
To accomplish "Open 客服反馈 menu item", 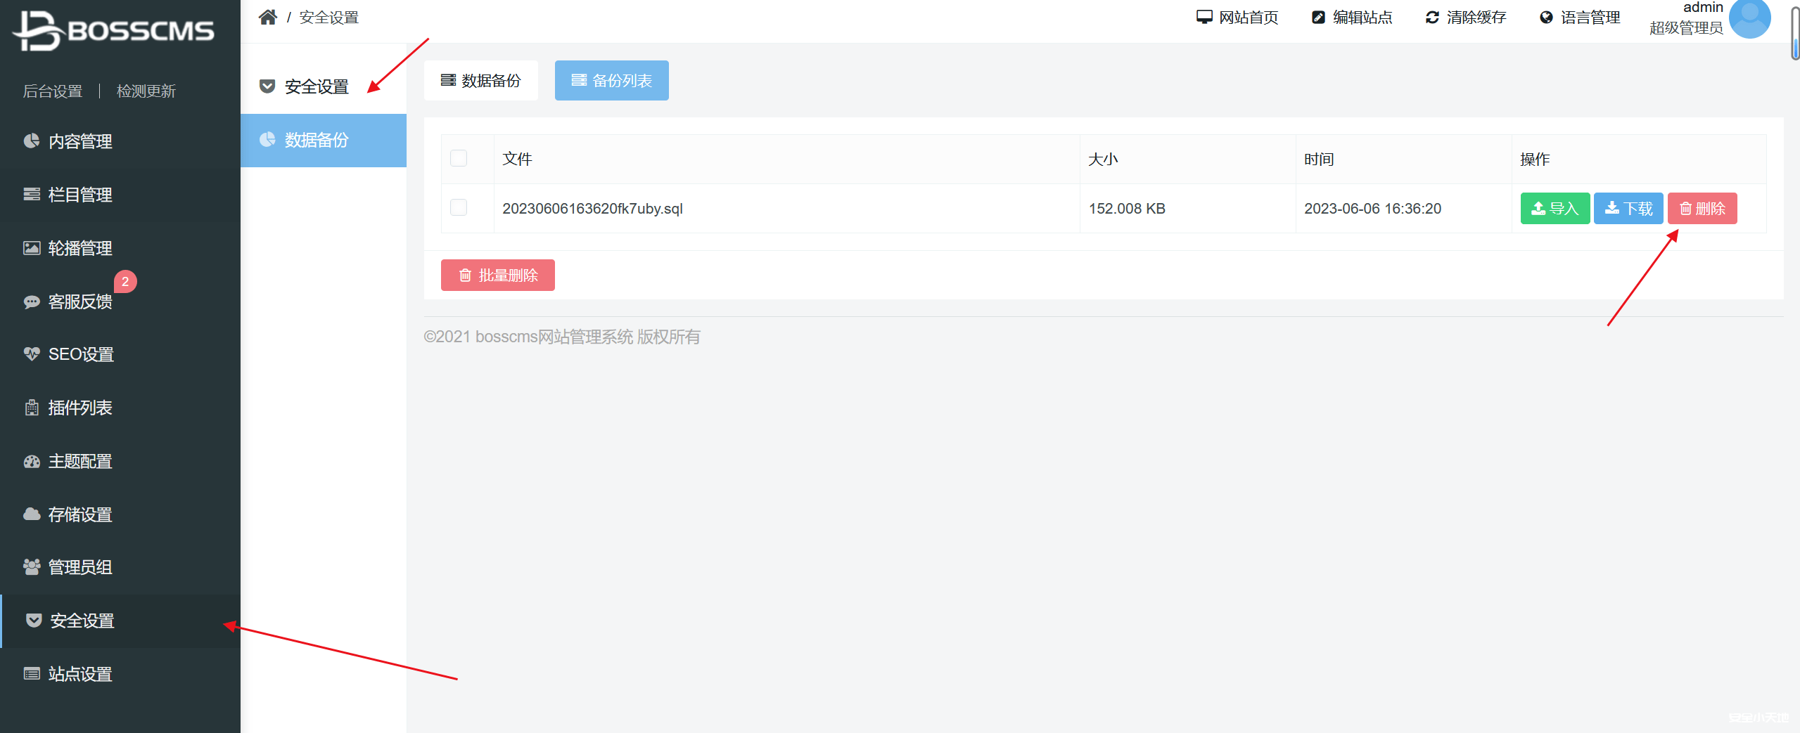I will point(120,301).
